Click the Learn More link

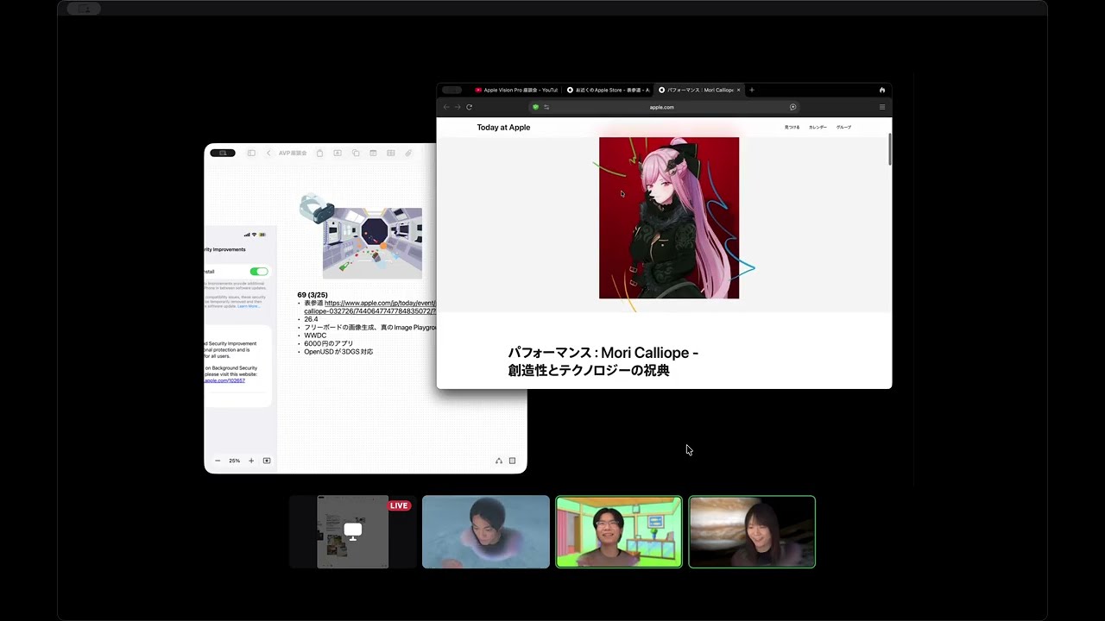click(249, 306)
